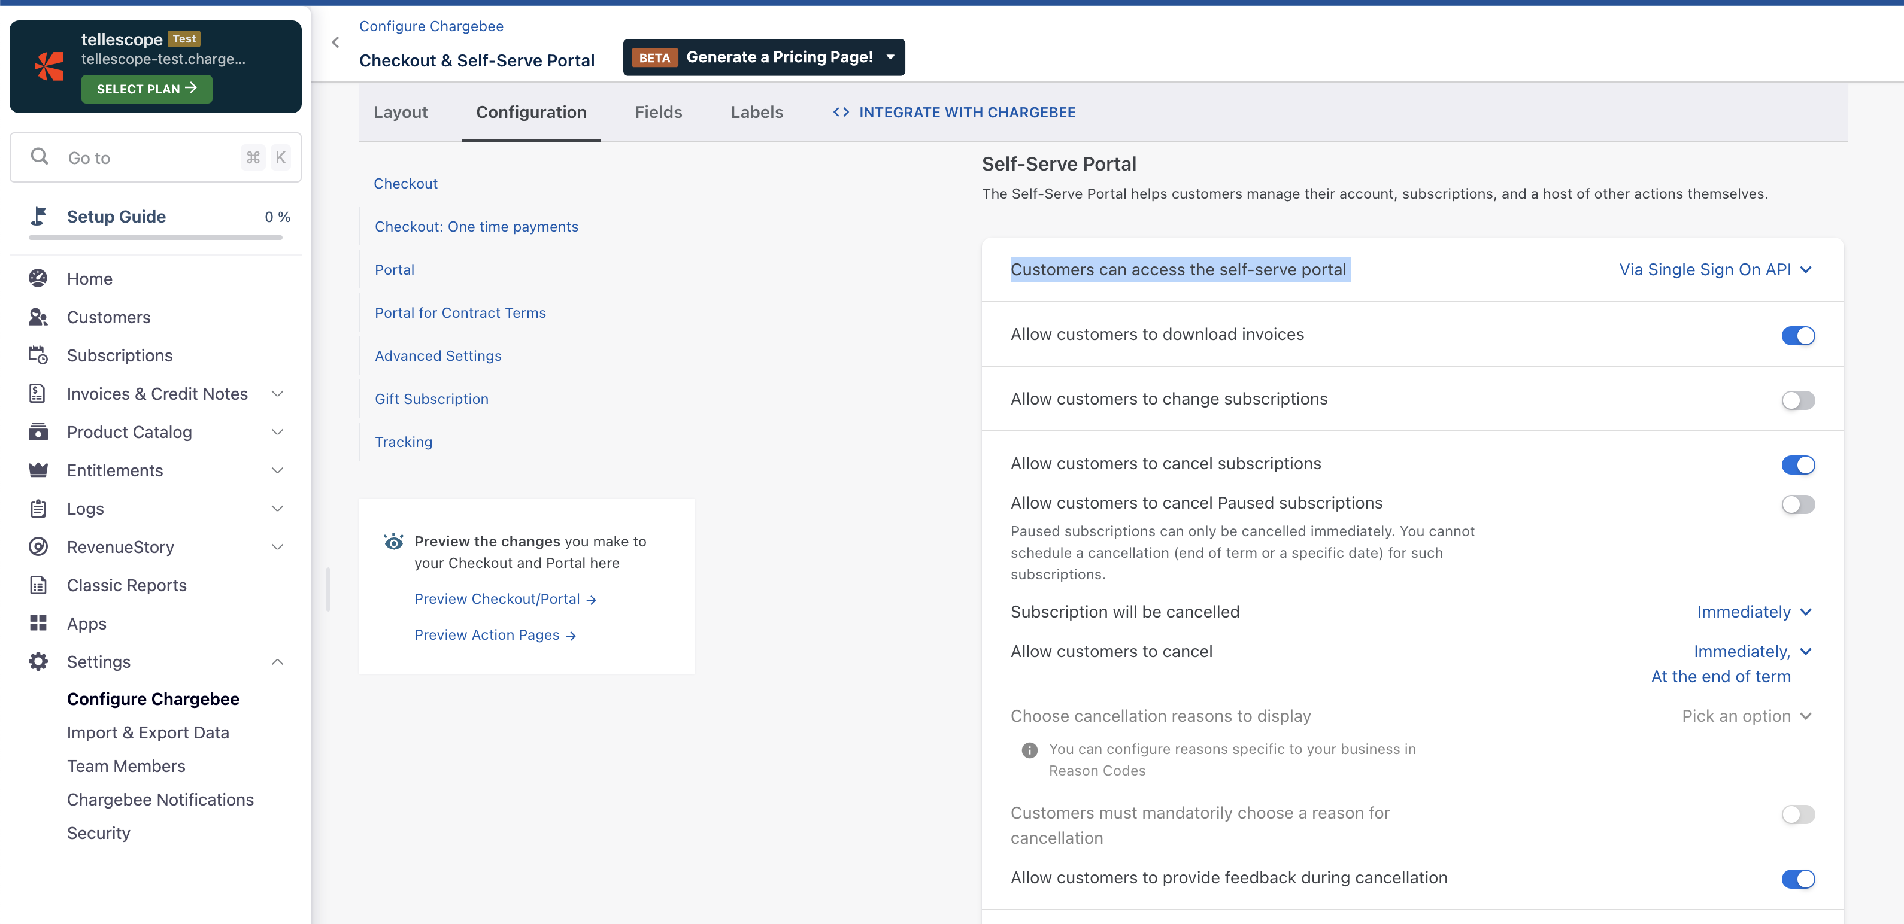This screenshot has height=924, width=1904.
Task: Click the Go to search field
Action: (x=155, y=157)
